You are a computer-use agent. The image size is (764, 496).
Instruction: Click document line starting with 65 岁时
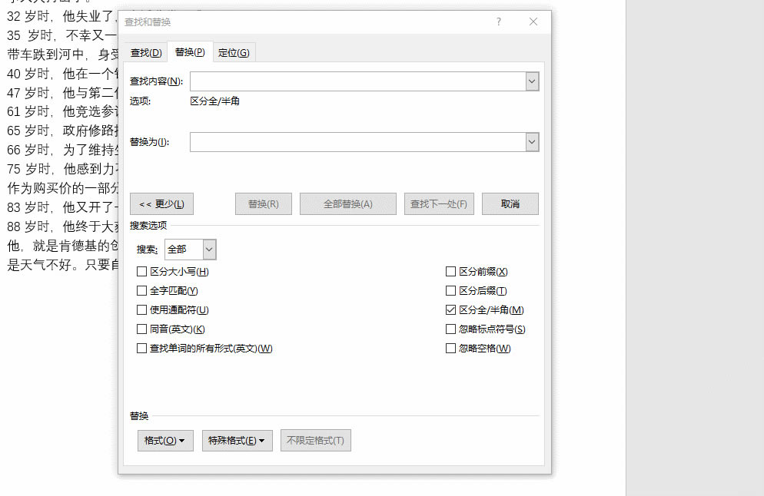62,131
